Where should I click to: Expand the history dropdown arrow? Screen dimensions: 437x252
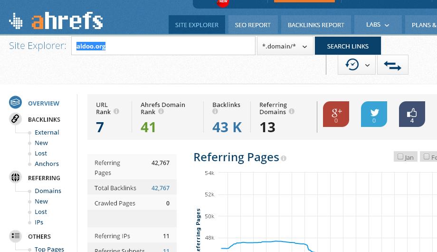[x=367, y=65]
